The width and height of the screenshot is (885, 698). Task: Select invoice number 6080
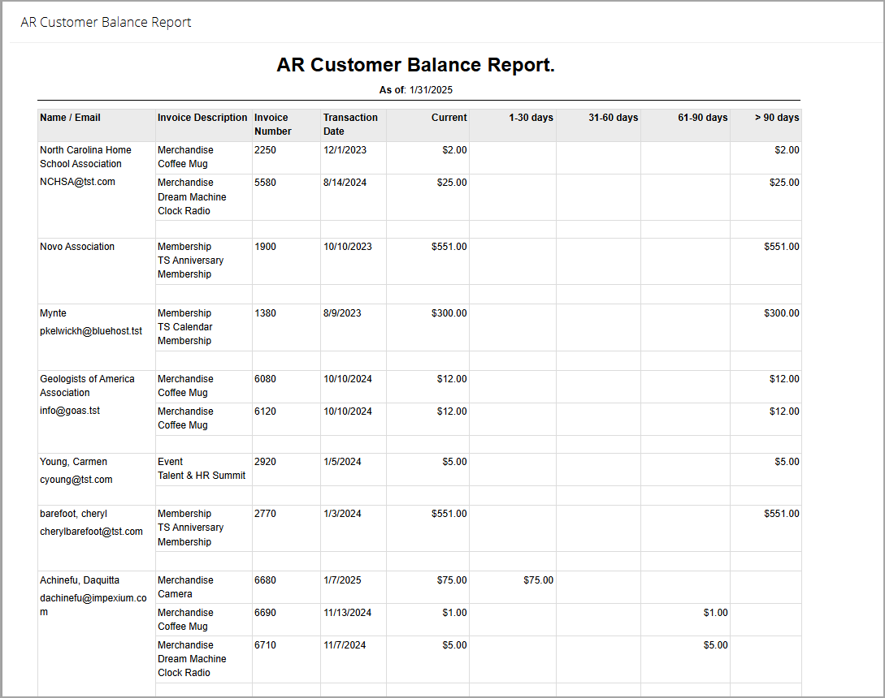click(265, 379)
